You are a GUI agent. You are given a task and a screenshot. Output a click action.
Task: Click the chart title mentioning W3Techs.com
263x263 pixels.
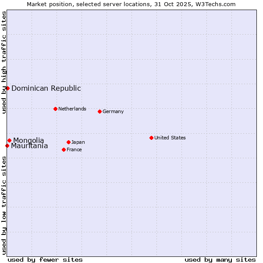[131, 4]
